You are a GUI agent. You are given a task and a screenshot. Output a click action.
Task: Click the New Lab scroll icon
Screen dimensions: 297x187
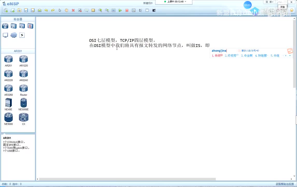click(x=12, y=10)
